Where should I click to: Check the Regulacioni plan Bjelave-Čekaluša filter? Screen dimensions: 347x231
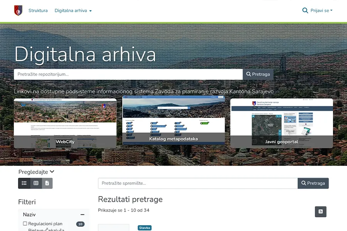coord(25,224)
